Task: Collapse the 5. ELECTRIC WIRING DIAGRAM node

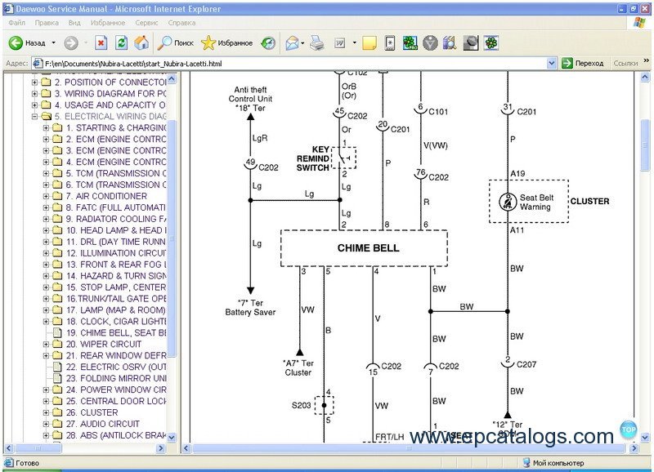Action: 34,116
